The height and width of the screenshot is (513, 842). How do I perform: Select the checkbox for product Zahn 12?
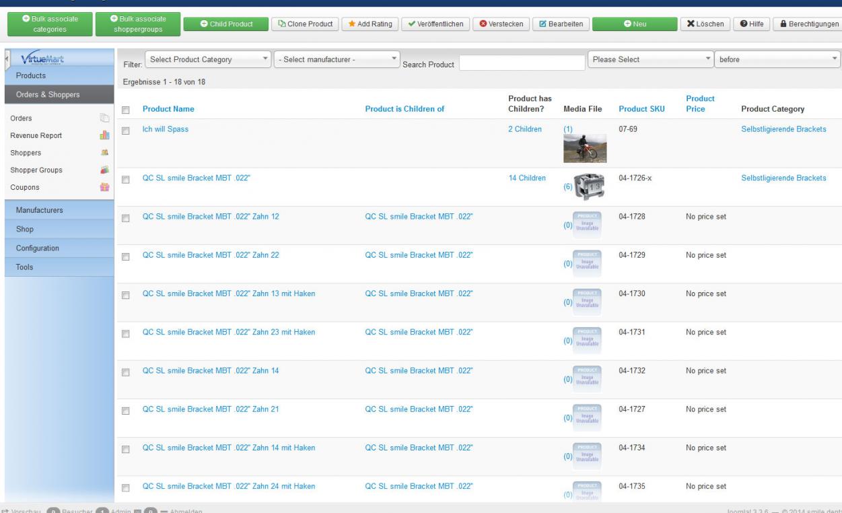point(125,217)
